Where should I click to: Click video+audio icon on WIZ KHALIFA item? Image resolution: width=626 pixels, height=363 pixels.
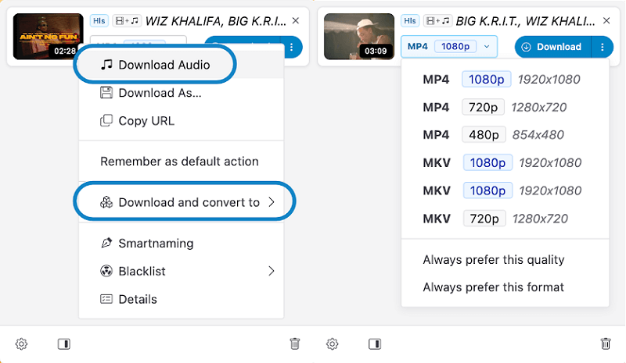point(127,21)
